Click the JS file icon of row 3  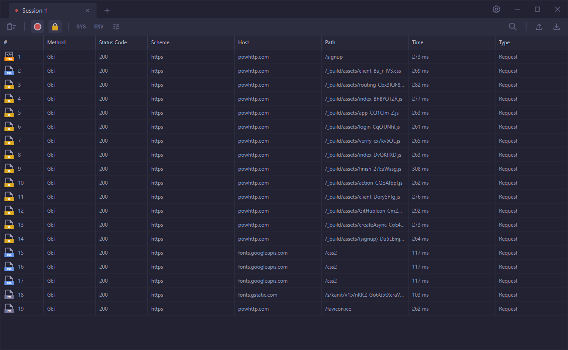pos(9,84)
